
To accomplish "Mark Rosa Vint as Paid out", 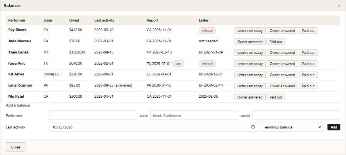I will tap(308, 64).
